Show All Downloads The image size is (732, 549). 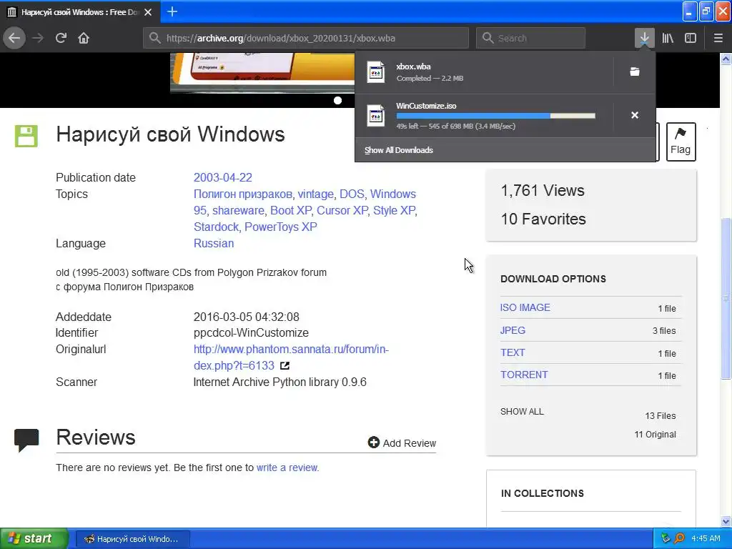399,150
